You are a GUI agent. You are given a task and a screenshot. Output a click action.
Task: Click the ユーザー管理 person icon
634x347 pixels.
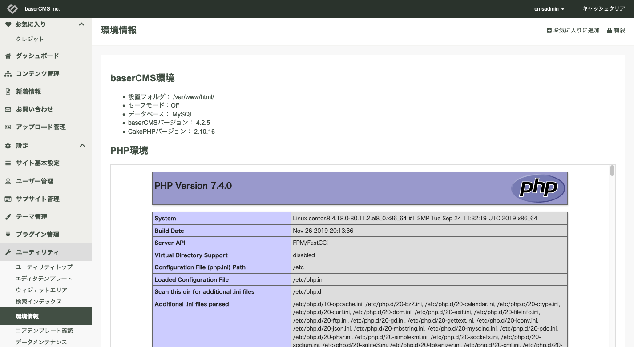(x=8, y=181)
